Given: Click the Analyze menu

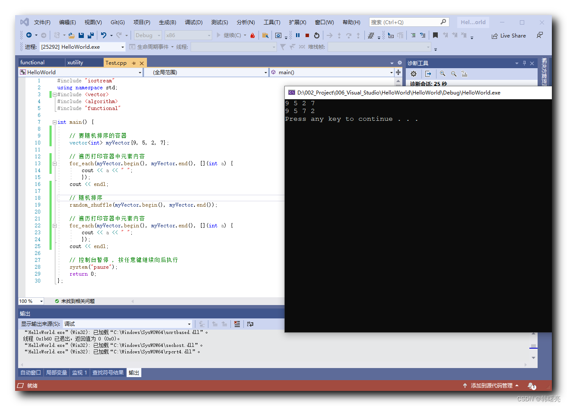Looking at the screenshot, I should (245, 22).
